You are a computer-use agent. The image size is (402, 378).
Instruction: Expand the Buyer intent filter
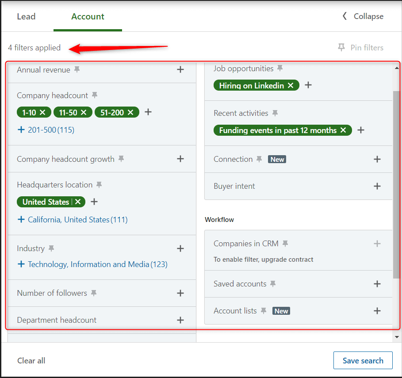377,186
